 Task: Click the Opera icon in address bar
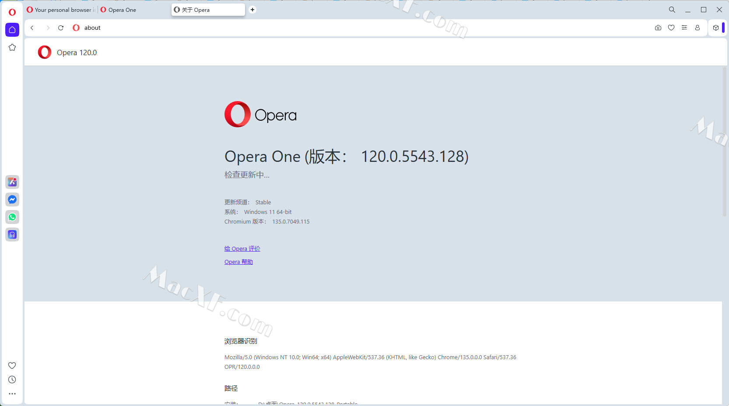(x=76, y=28)
